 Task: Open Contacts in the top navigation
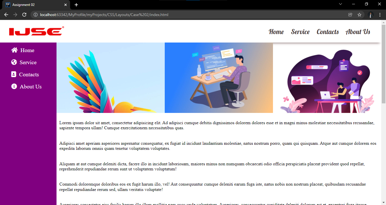tap(328, 32)
